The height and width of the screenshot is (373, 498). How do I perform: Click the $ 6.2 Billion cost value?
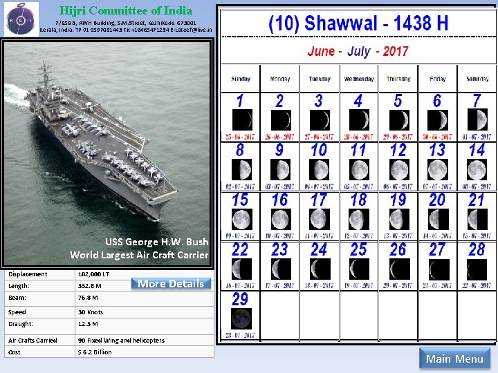[95, 352]
